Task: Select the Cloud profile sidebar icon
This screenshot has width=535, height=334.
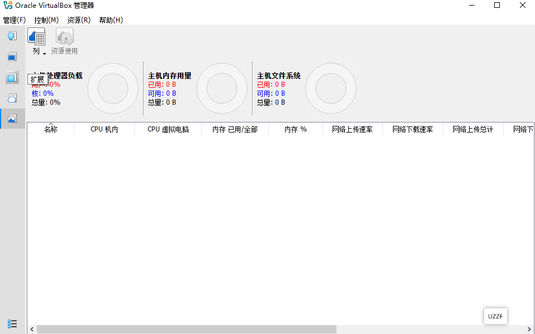Action: [x=12, y=97]
